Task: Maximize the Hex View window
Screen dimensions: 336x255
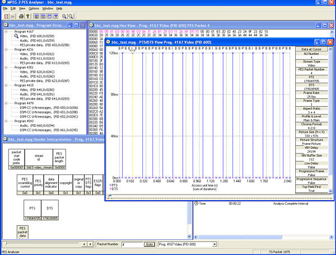Action: [325, 26]
